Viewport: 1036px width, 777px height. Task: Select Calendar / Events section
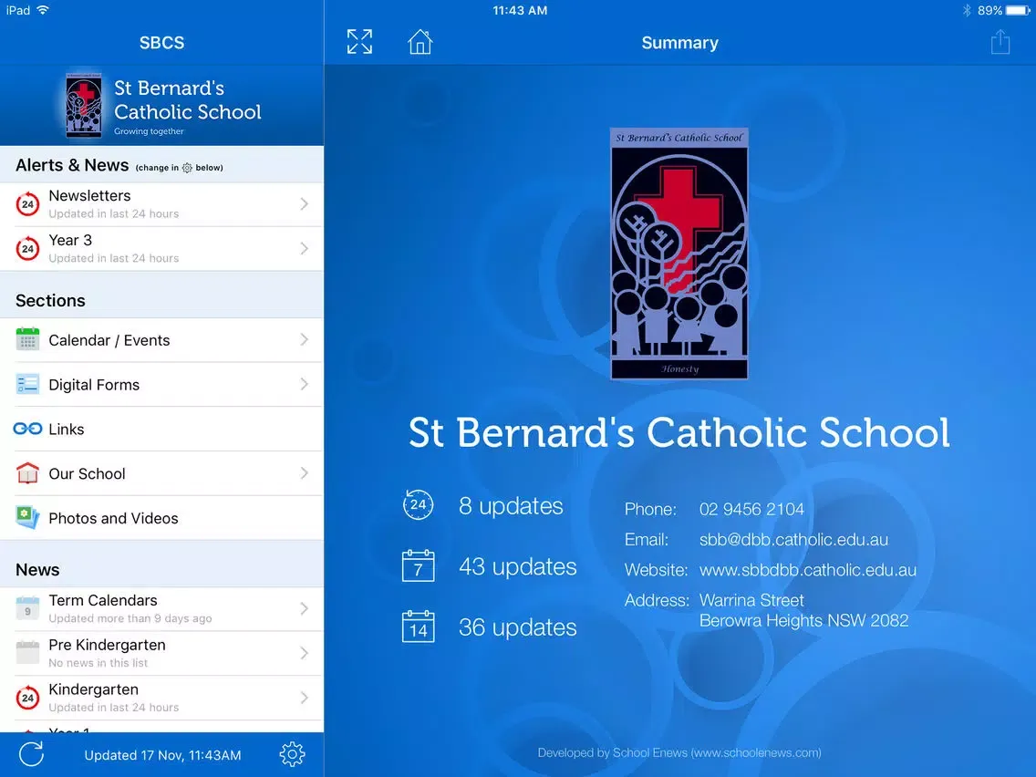pyautogui.click(x=162, y=339)
